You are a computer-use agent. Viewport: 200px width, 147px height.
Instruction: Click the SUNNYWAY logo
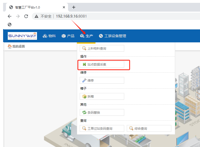point(22,36)
